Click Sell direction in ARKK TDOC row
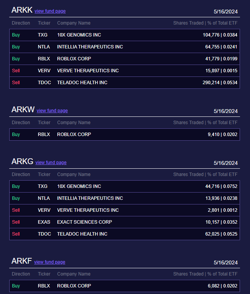 pyautogui.click(x=16, y=83)
